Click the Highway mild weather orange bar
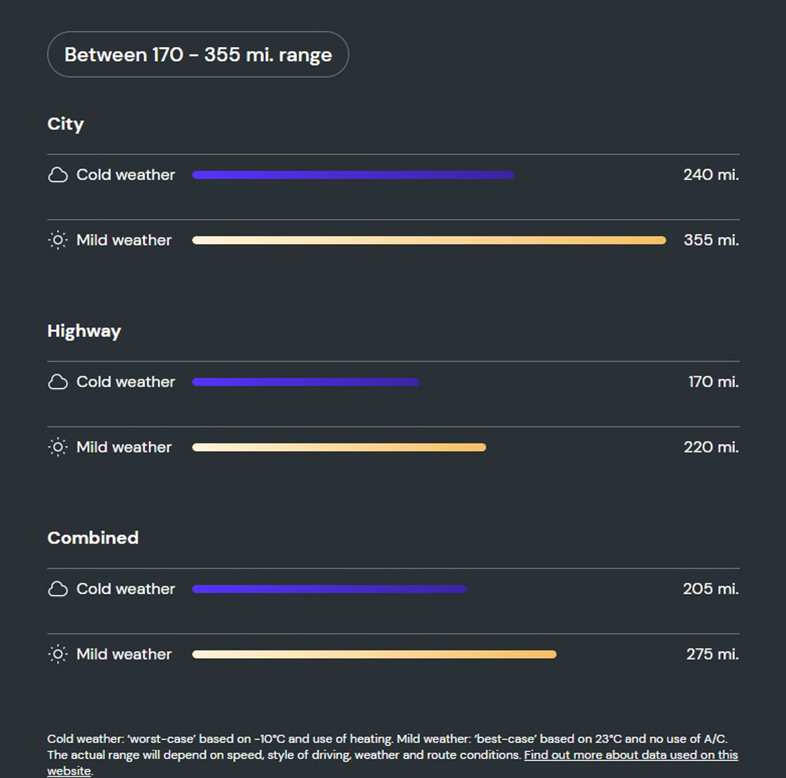This screenshot has height=778, width=786. (339, 447)
